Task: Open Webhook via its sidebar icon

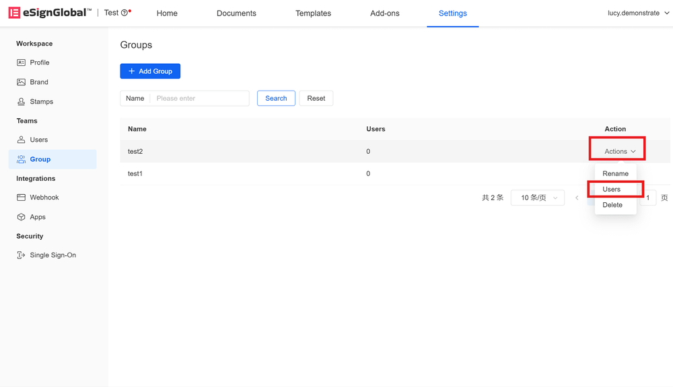Action: pos(22,198)
